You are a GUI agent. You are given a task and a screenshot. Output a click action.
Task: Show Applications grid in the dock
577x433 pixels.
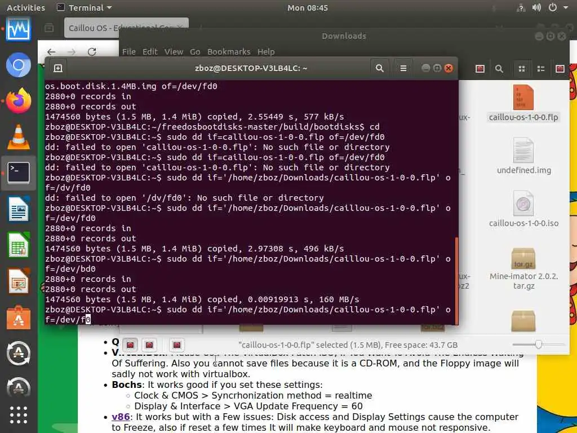tap(19, 416)
